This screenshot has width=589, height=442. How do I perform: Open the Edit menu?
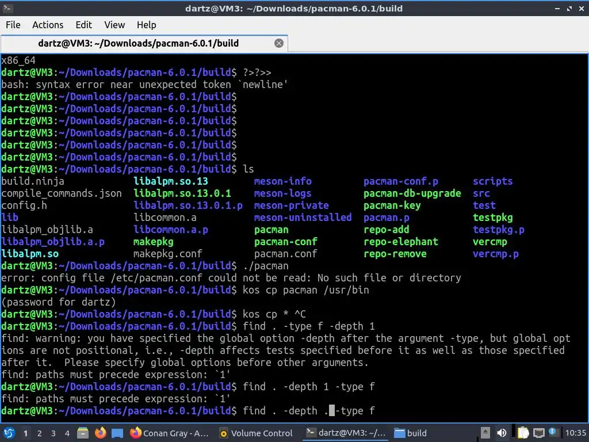83,25
